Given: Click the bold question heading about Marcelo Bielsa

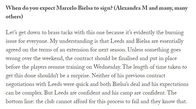Looking at the screenshot, I should point(97,12).
